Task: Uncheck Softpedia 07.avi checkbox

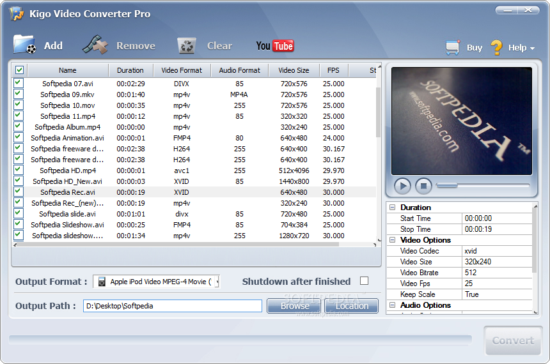Action: coord(19,83)
